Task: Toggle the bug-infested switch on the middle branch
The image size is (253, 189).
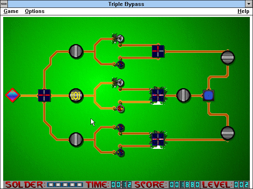Action: pos(76,95)
